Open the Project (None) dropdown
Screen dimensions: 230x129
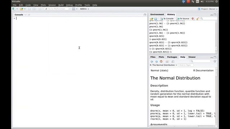pos(207,9)
